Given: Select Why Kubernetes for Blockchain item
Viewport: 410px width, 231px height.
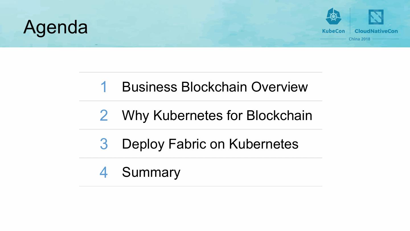Looking at the screenshot, I should tap(217, 115).
